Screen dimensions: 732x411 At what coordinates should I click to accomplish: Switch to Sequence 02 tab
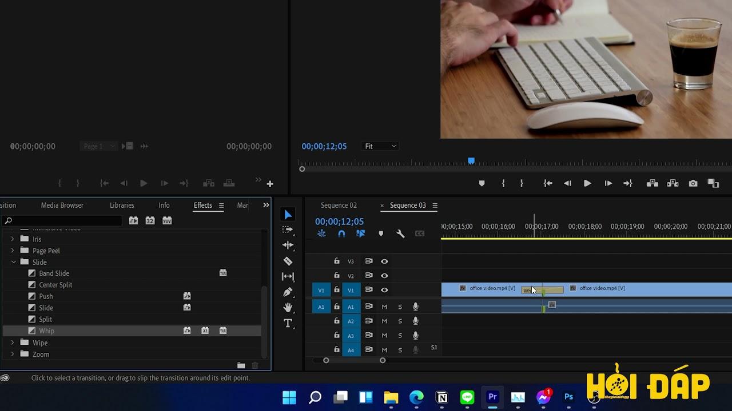339,205
